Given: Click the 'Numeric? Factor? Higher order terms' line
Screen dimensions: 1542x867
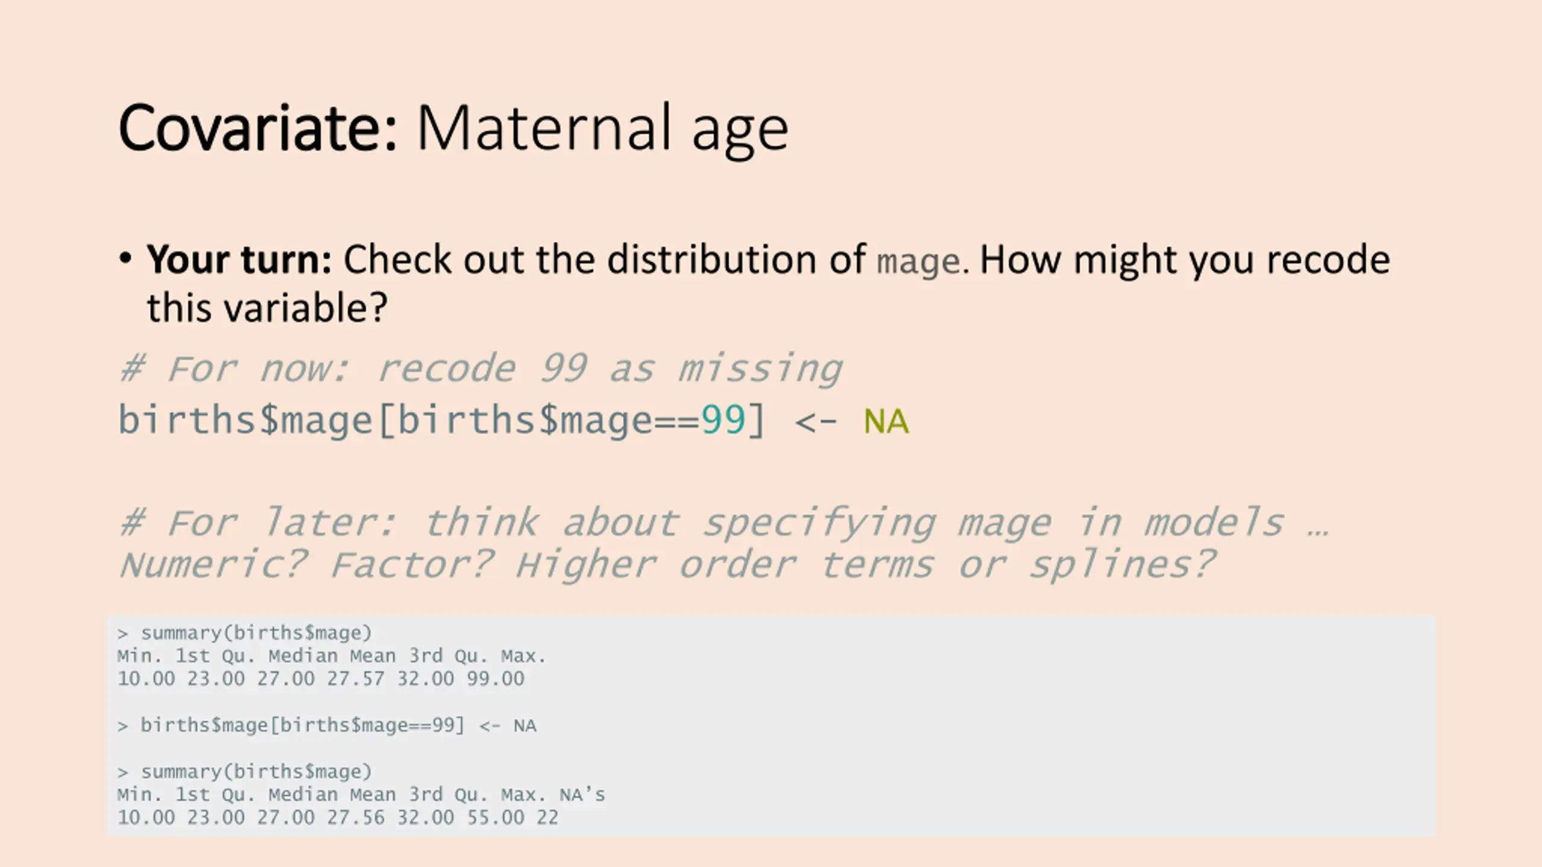Looking at the screenshot, I should [526, 565].
